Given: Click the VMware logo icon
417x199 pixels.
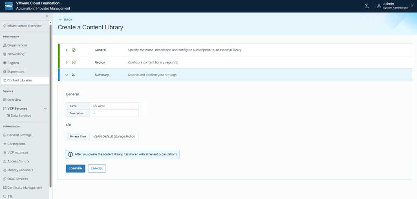Looking at the screenshot, I should 9,6.
